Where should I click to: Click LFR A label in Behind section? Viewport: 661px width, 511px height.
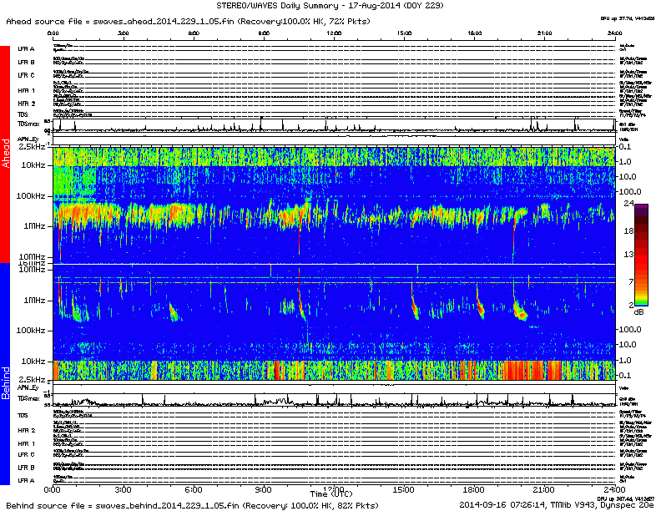[26, 481]
